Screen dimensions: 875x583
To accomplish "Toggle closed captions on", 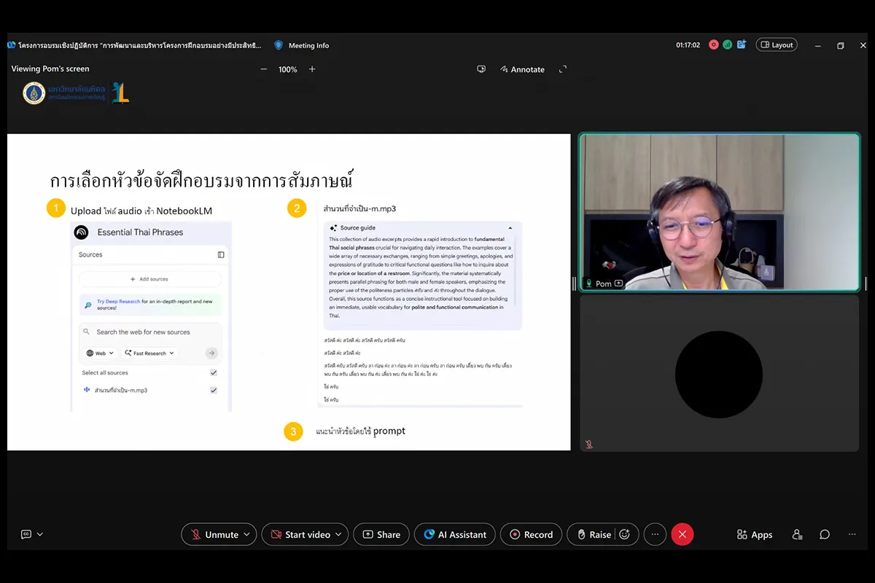I will coord(26,534).
